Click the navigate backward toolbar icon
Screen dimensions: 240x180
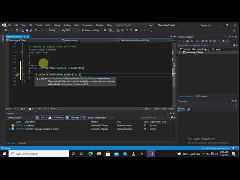coord(6,30)
